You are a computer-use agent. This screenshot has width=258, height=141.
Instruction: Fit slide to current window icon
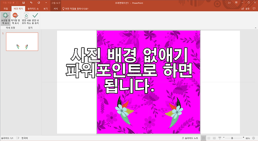click(x=254, y=138)
